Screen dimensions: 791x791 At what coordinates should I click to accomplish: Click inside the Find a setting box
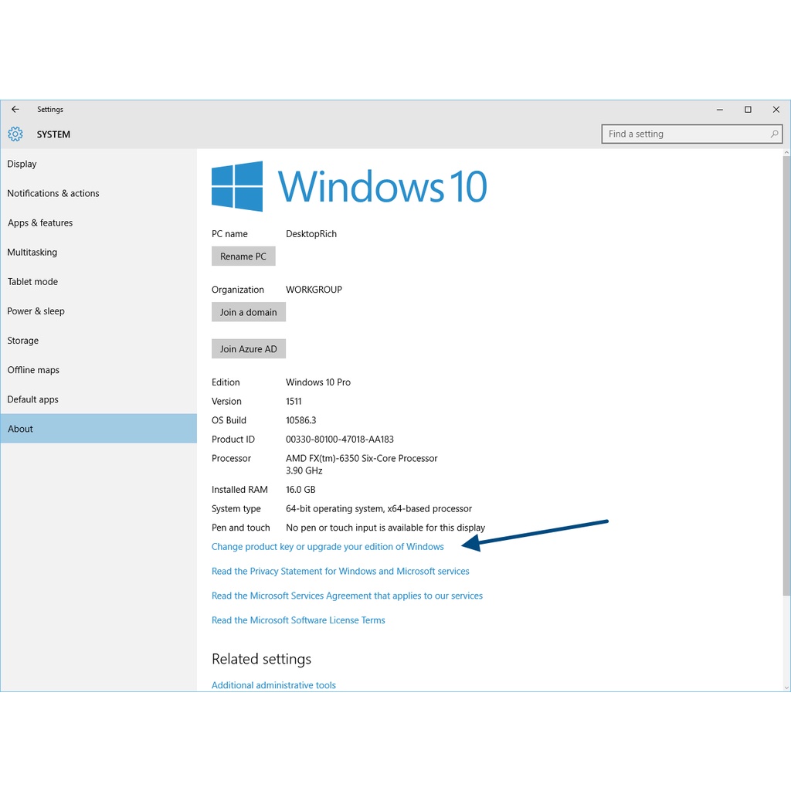pos(684,134)
